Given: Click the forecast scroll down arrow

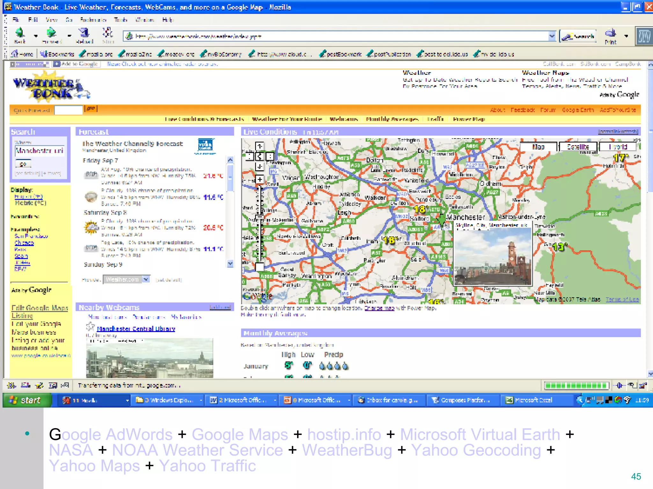Looking at the screenshot, I should pyautogui.click(x=230, y=263).
